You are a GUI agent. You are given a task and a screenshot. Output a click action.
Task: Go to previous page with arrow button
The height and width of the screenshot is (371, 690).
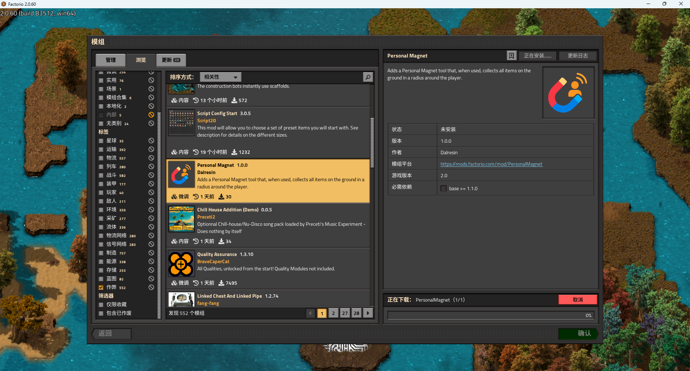pos(310,313)
